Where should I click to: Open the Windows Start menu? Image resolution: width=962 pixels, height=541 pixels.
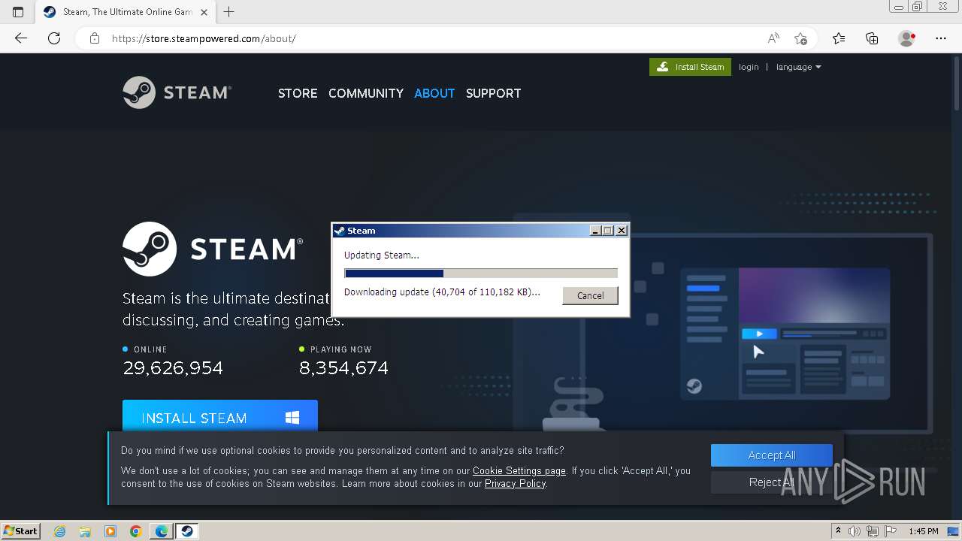(x=21, y=531)
